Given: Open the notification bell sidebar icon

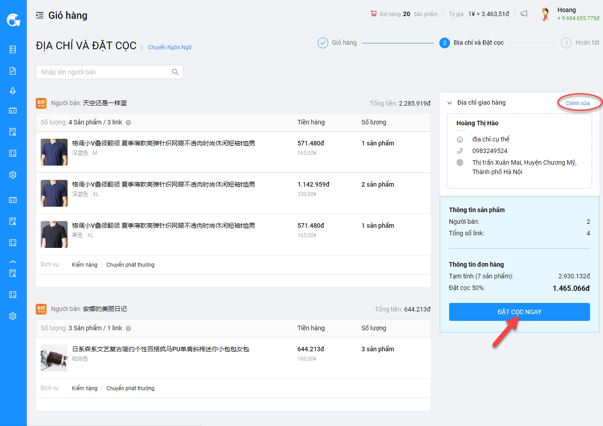Looking at the screenshot, I should pyautogui.click(x=13, y=91).
